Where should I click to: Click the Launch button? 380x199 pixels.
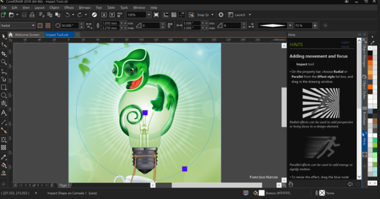click(237, 15)
